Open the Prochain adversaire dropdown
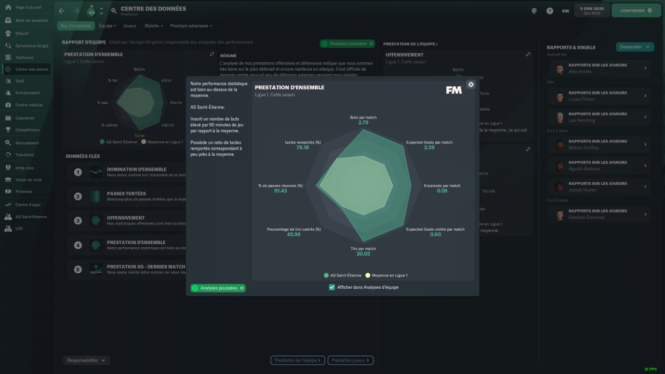 191,25
